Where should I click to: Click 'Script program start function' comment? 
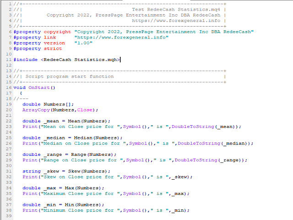pyautogui.click(x=70, y=77)
